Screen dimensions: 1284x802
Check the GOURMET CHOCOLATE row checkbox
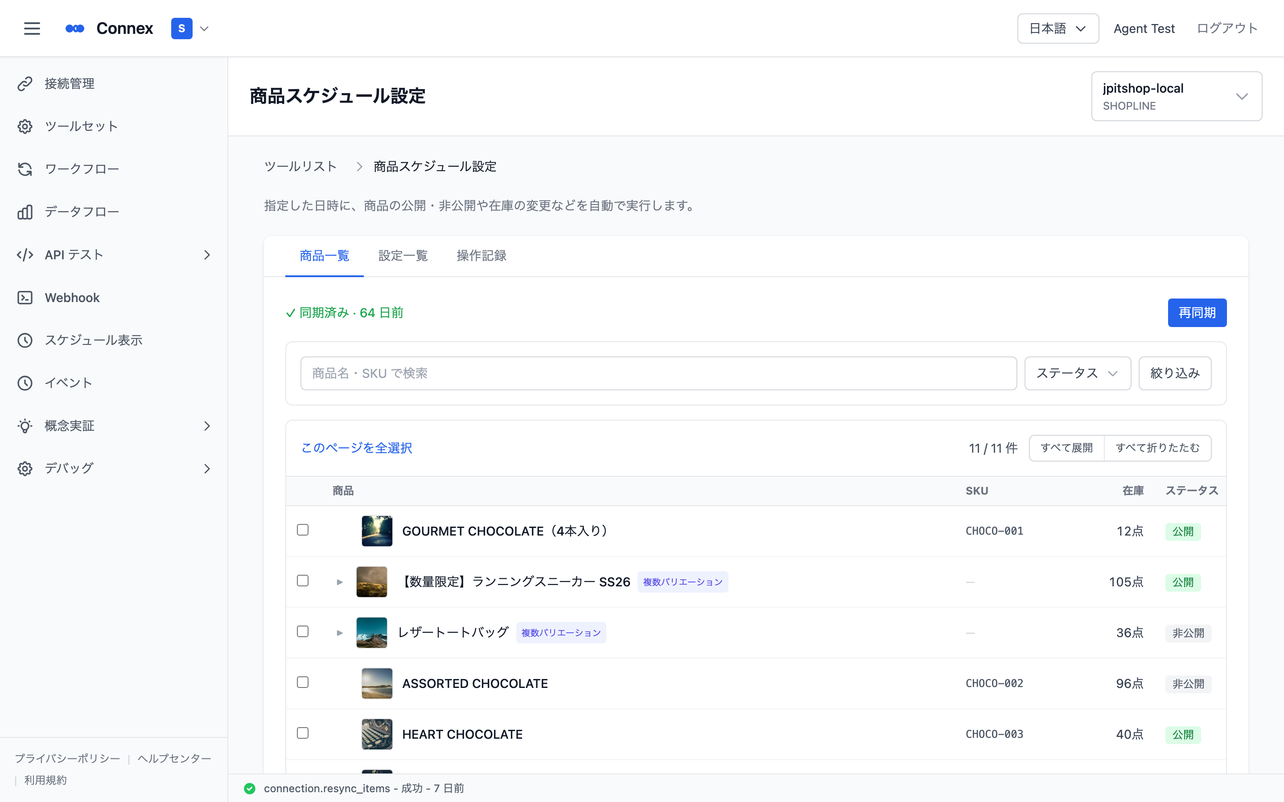[x=302, y=530]
